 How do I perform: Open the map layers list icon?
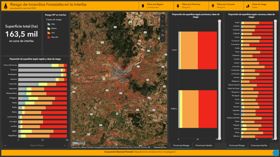[x=163, y=31]
